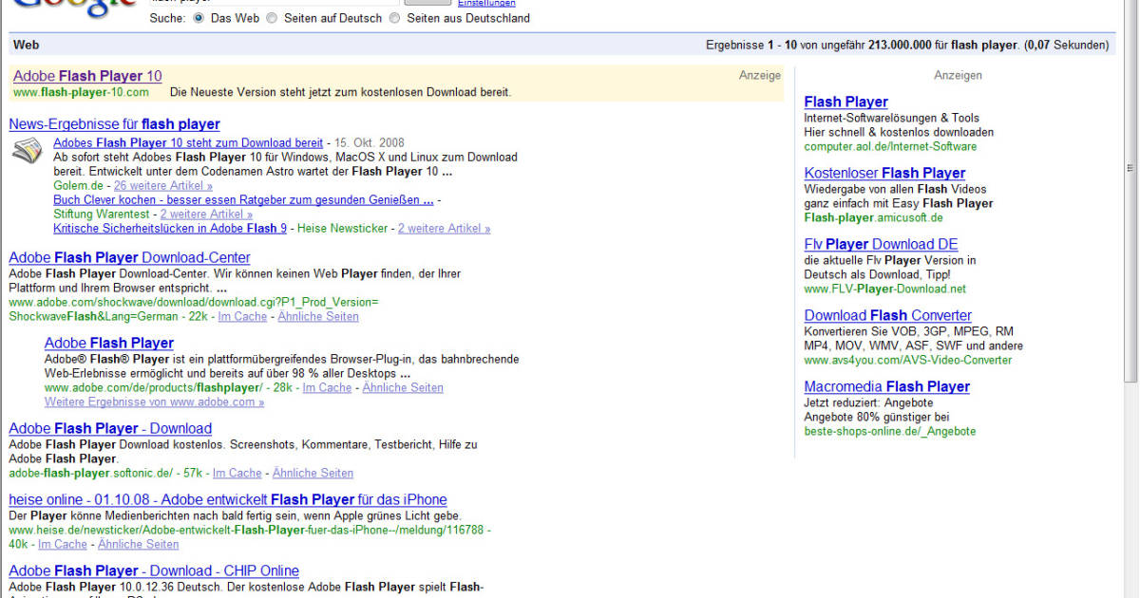The image size is (1140, 598).
Task: Click the green URL computer.aol.de/Internet-Software
Action: tap(890, 146)
